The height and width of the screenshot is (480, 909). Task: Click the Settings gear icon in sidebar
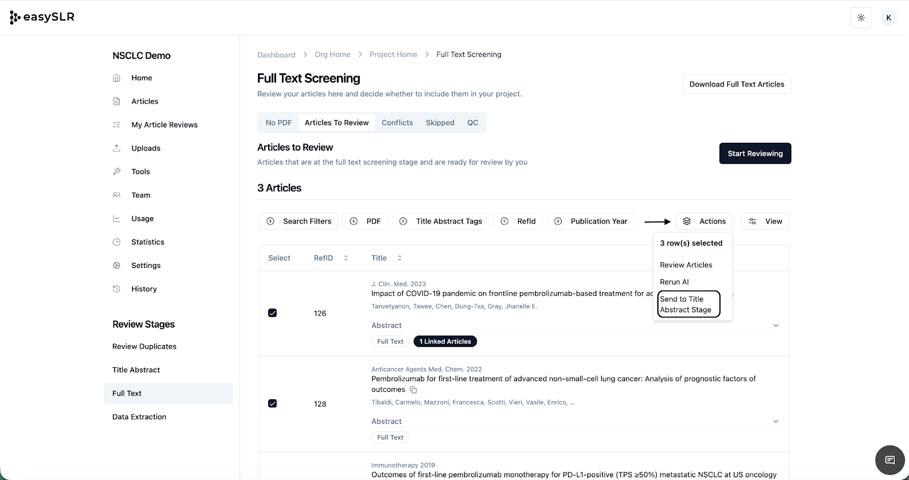116,266
